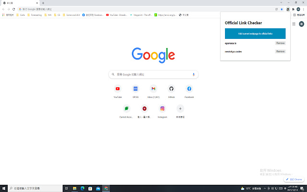
Task: Click the Google search box
Action: coord(153,74)
